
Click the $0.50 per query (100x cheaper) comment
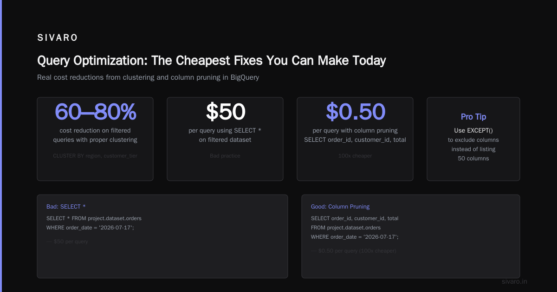pyautogui.click(x=354, y=251)
